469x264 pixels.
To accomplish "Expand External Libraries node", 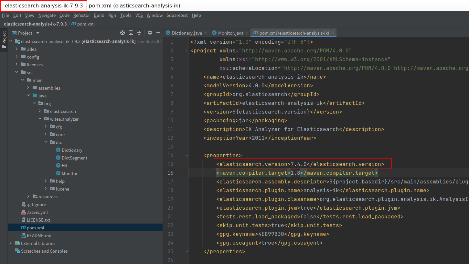I will point(11,243).
